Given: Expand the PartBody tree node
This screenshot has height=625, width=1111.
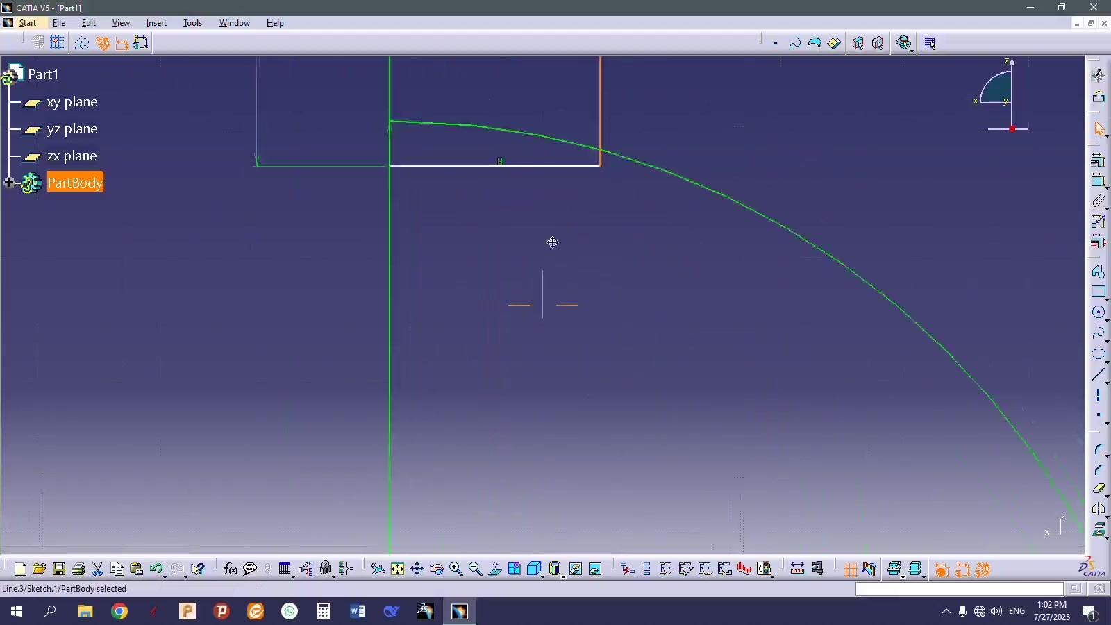Looking at the screenshot, I should pyautogui.click(x=9, y=183).
